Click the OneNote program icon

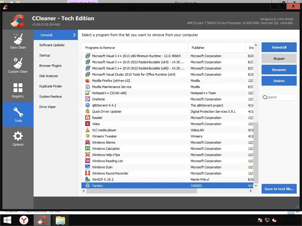point(87,99)
